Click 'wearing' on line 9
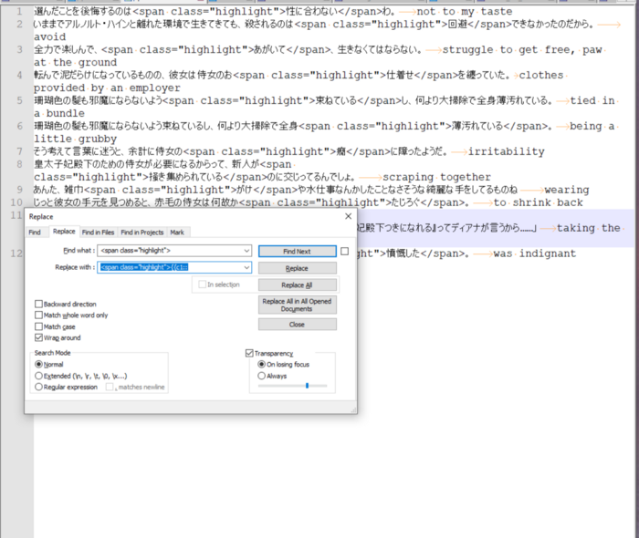Screen dimensions: 639x538 (567, 190)
